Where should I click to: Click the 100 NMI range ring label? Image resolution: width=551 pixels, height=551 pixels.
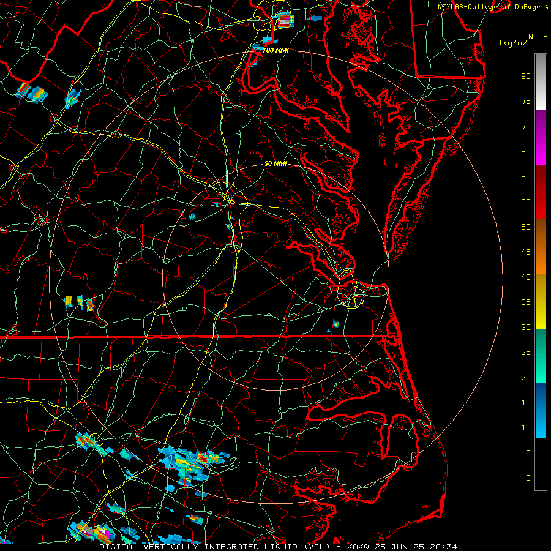275,50
